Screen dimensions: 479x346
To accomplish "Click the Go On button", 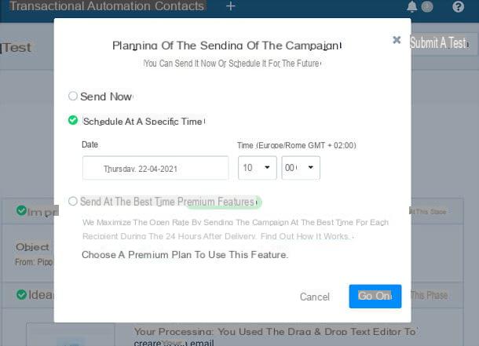I will [x=375, y=297].
